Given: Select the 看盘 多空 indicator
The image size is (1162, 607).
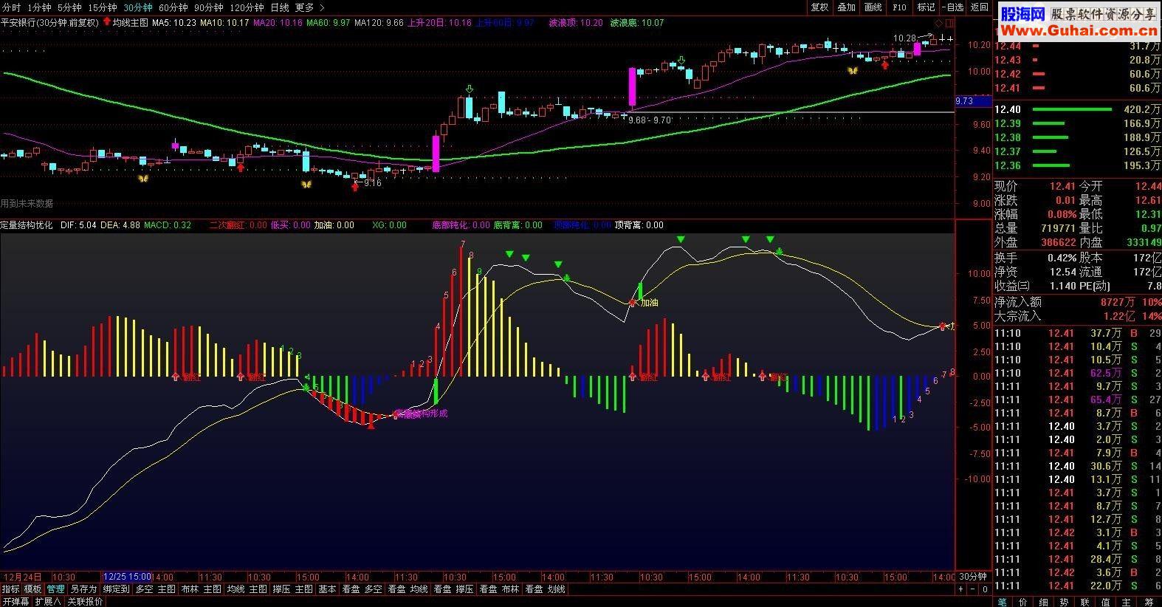Looking at the screenshot, I should (x=362, y=589).
